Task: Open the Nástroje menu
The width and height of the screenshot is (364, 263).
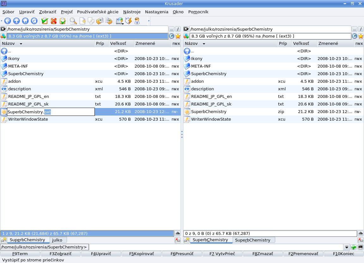Action: click(132, 12)
